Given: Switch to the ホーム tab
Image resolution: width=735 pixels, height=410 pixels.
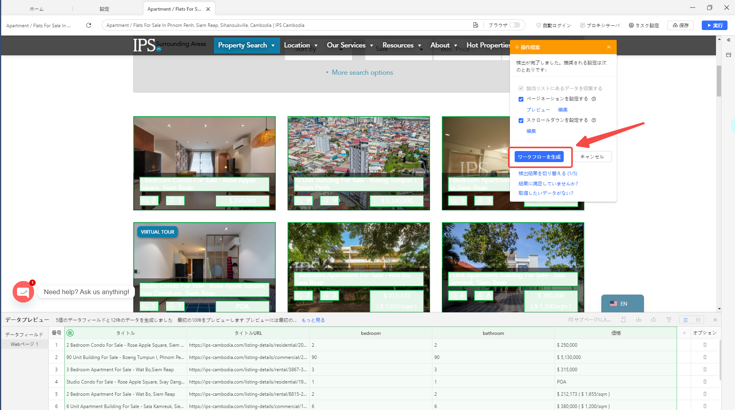Looking at the screenshot, I should click(x=36, y=9).
